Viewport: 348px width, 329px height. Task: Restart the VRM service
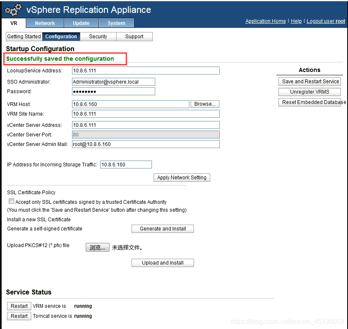(19, 306)
